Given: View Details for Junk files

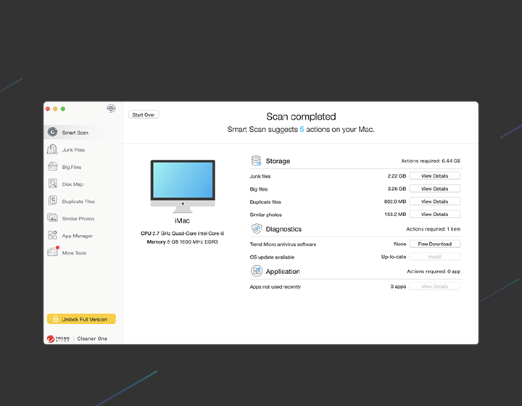Looking at the screenshot, I should [x=434, y=176].
